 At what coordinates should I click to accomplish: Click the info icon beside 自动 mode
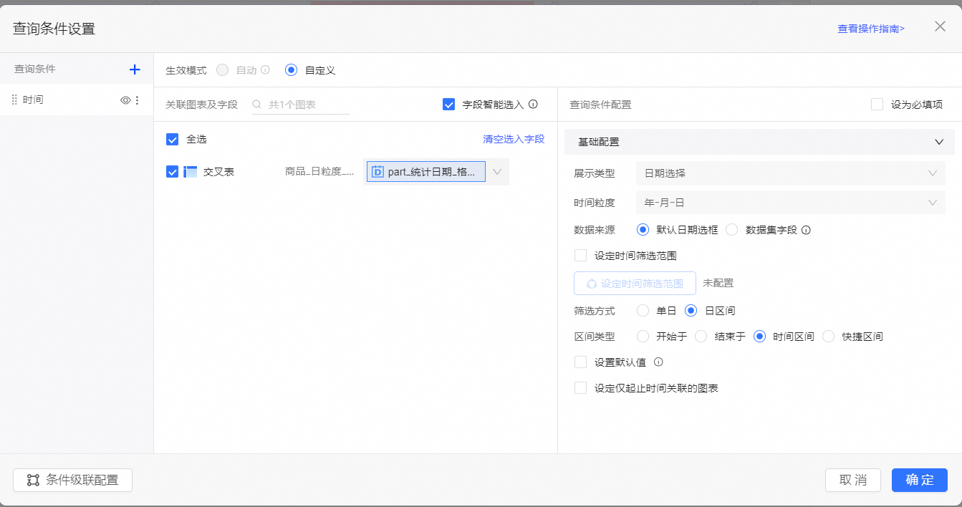pyautogui.click(x=265, y=70)
